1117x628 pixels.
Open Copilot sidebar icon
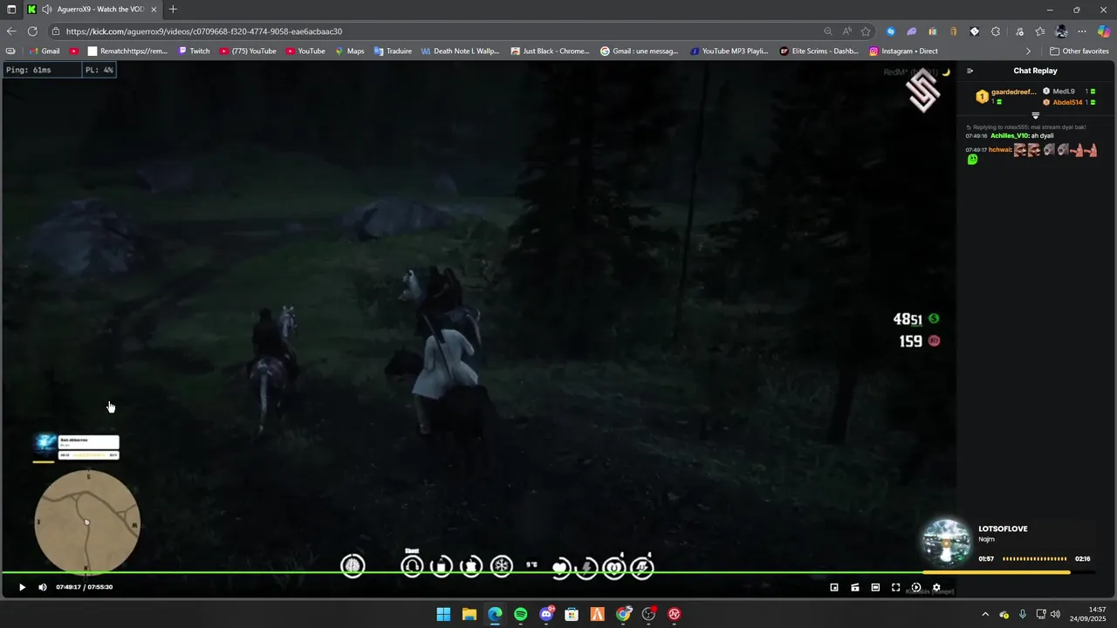[1104, 31]
